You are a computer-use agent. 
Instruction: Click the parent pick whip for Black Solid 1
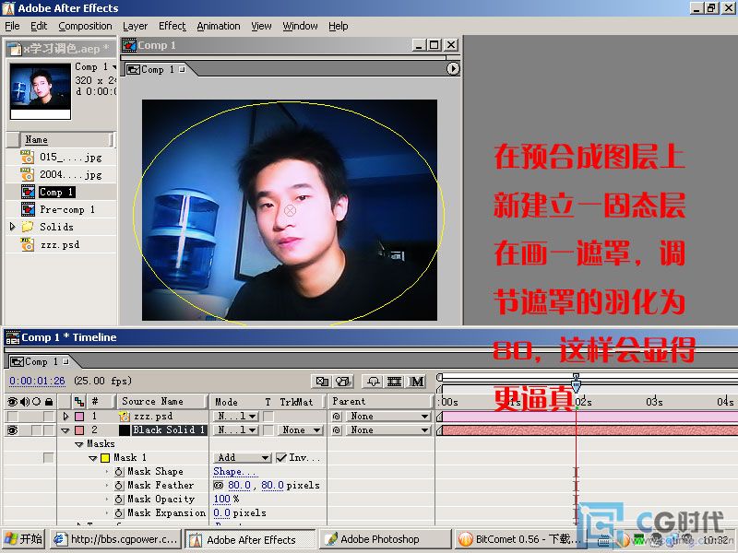point(336,429)
